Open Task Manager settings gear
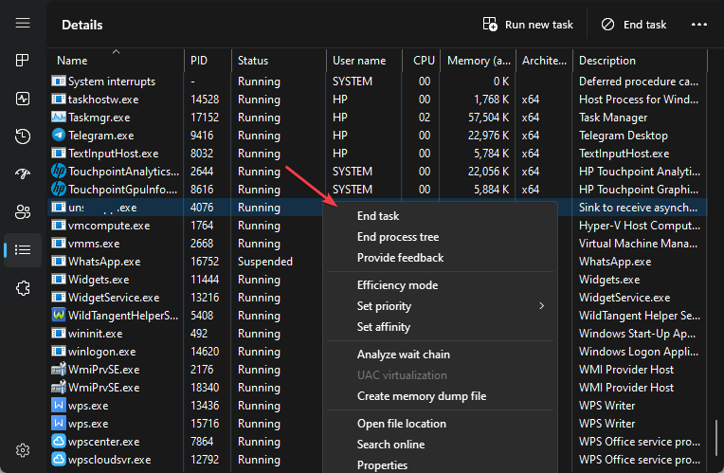 tap(23, 450)
